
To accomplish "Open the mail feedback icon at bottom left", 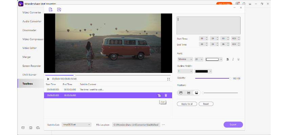I will click(31, 128).
